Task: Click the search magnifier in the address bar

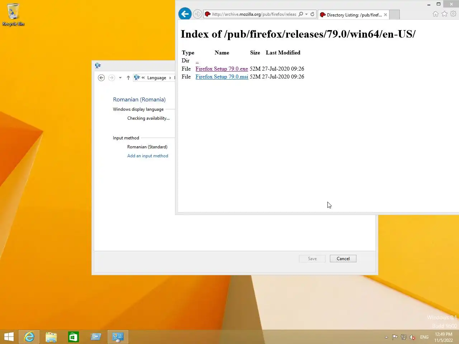Action: pyautogui.click(x=301, y=14)
